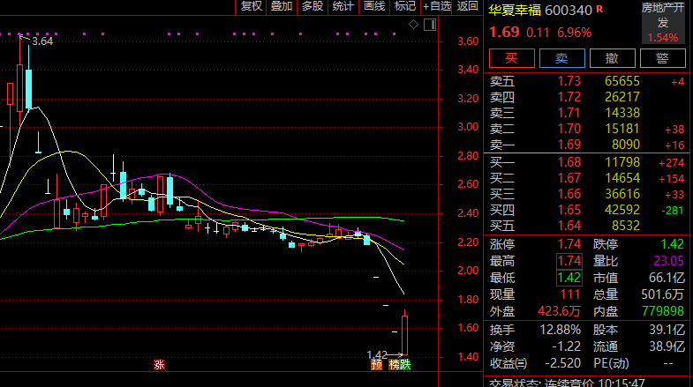Open the 多股 multi-stock view

312,7
